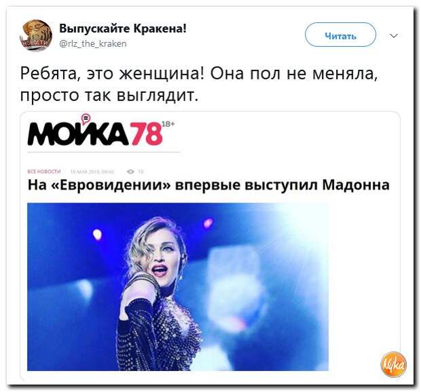This screenshot has height=392, width=421.
Task: Open the @rlz_the_kraken handle link
Action: 92,43
